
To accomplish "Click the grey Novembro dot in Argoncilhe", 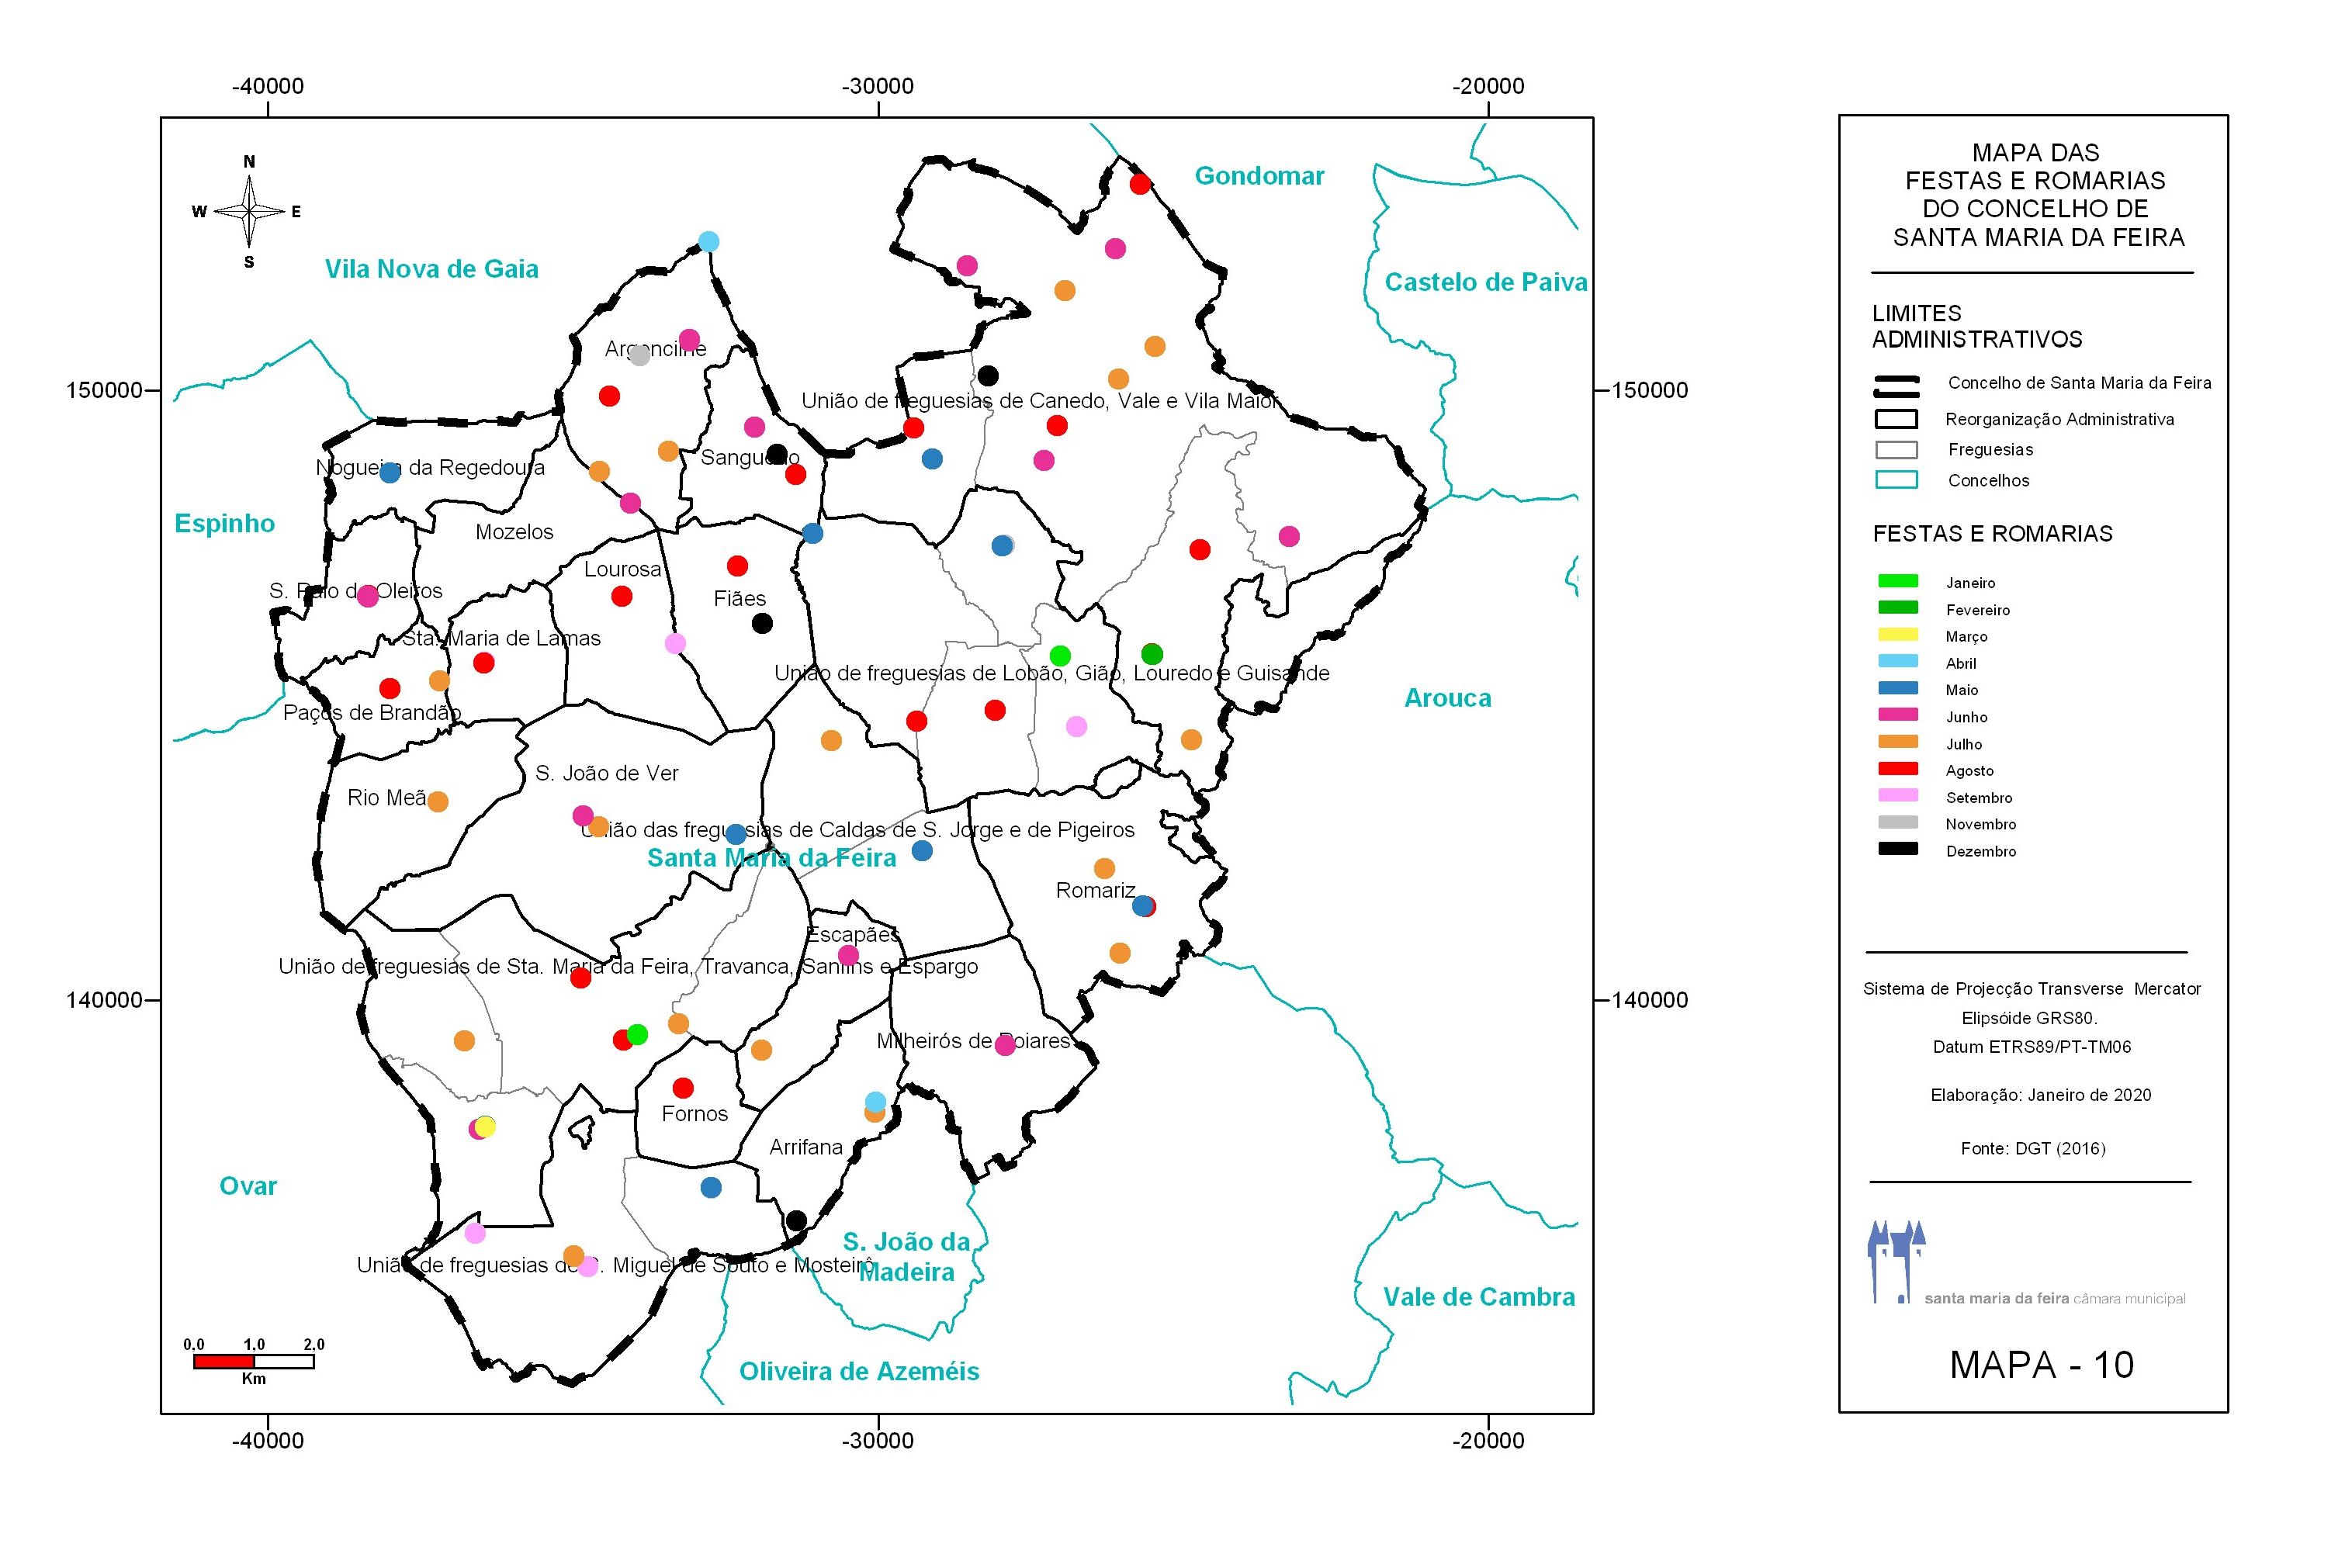I will [640, 355].
